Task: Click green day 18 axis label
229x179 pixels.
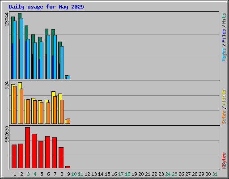Action: 127,174
